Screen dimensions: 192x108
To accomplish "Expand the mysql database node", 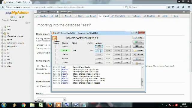I will 2,40.
